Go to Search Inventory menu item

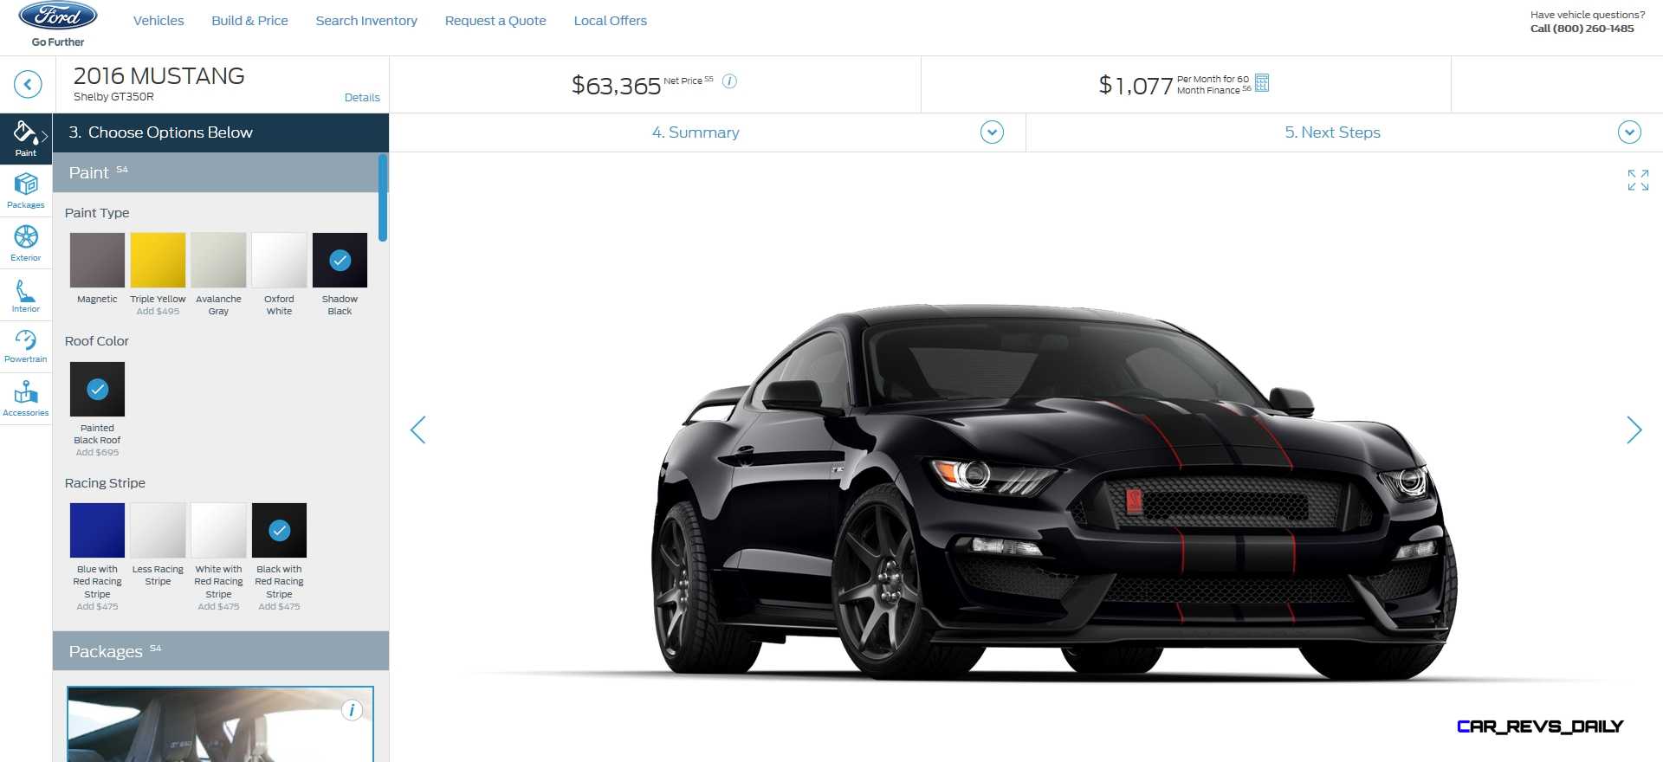(366, 21)
